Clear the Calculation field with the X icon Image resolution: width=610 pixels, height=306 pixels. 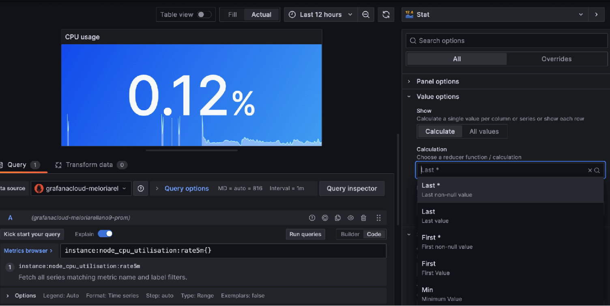pyautogui.click(x=590, y=170)
